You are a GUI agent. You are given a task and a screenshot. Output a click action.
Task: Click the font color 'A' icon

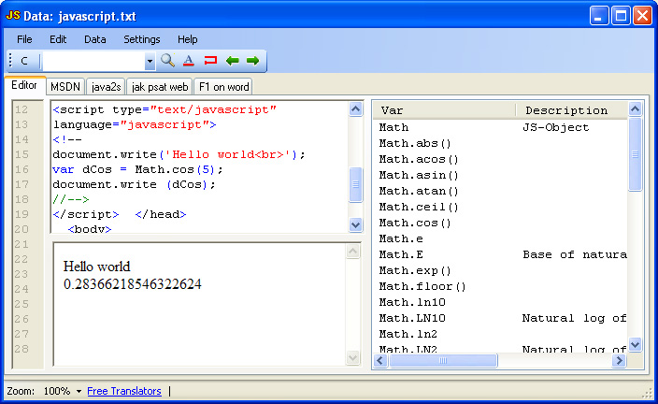click(188, 61)
